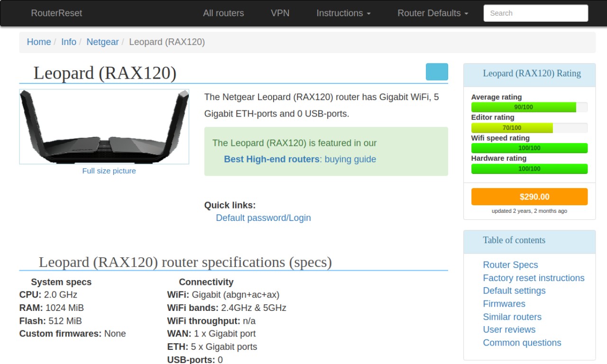Jump to Common questions section
The width and height of the screenshot is (607, 364).
(x=522, y=343)
